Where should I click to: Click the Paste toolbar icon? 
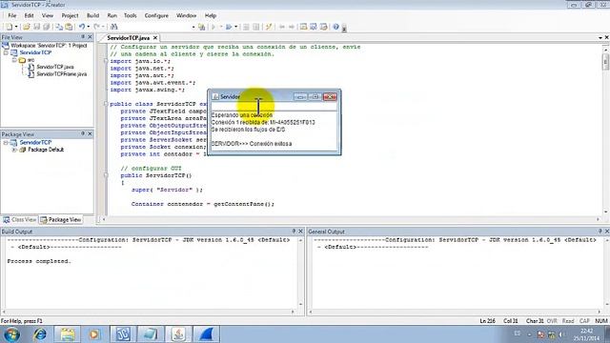[69, 27]
